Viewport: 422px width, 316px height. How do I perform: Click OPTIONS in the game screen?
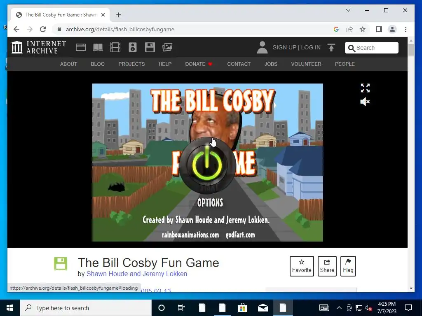(x=210, y=202)
